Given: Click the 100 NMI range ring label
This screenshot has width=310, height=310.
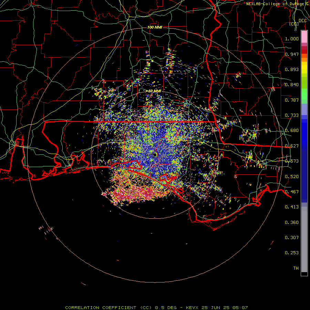Looking at the screenshot, I should coord(155,27).
